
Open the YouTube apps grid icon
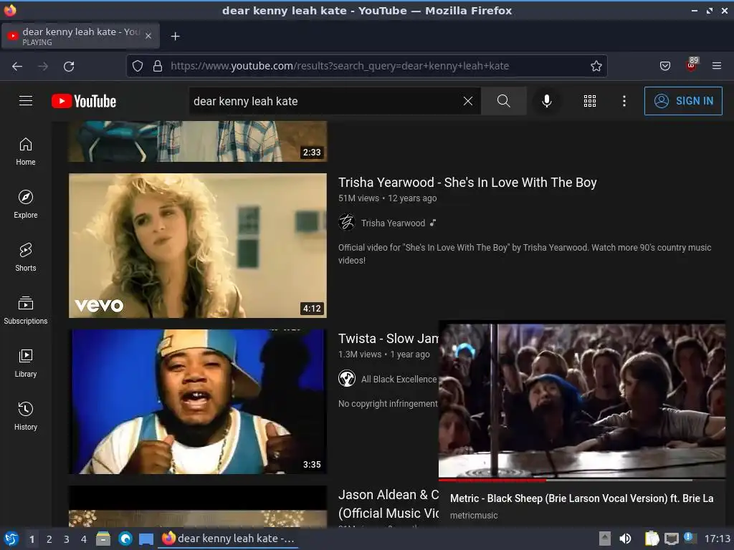coord(590,101)
